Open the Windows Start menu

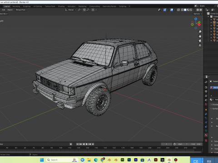[42, 160]
